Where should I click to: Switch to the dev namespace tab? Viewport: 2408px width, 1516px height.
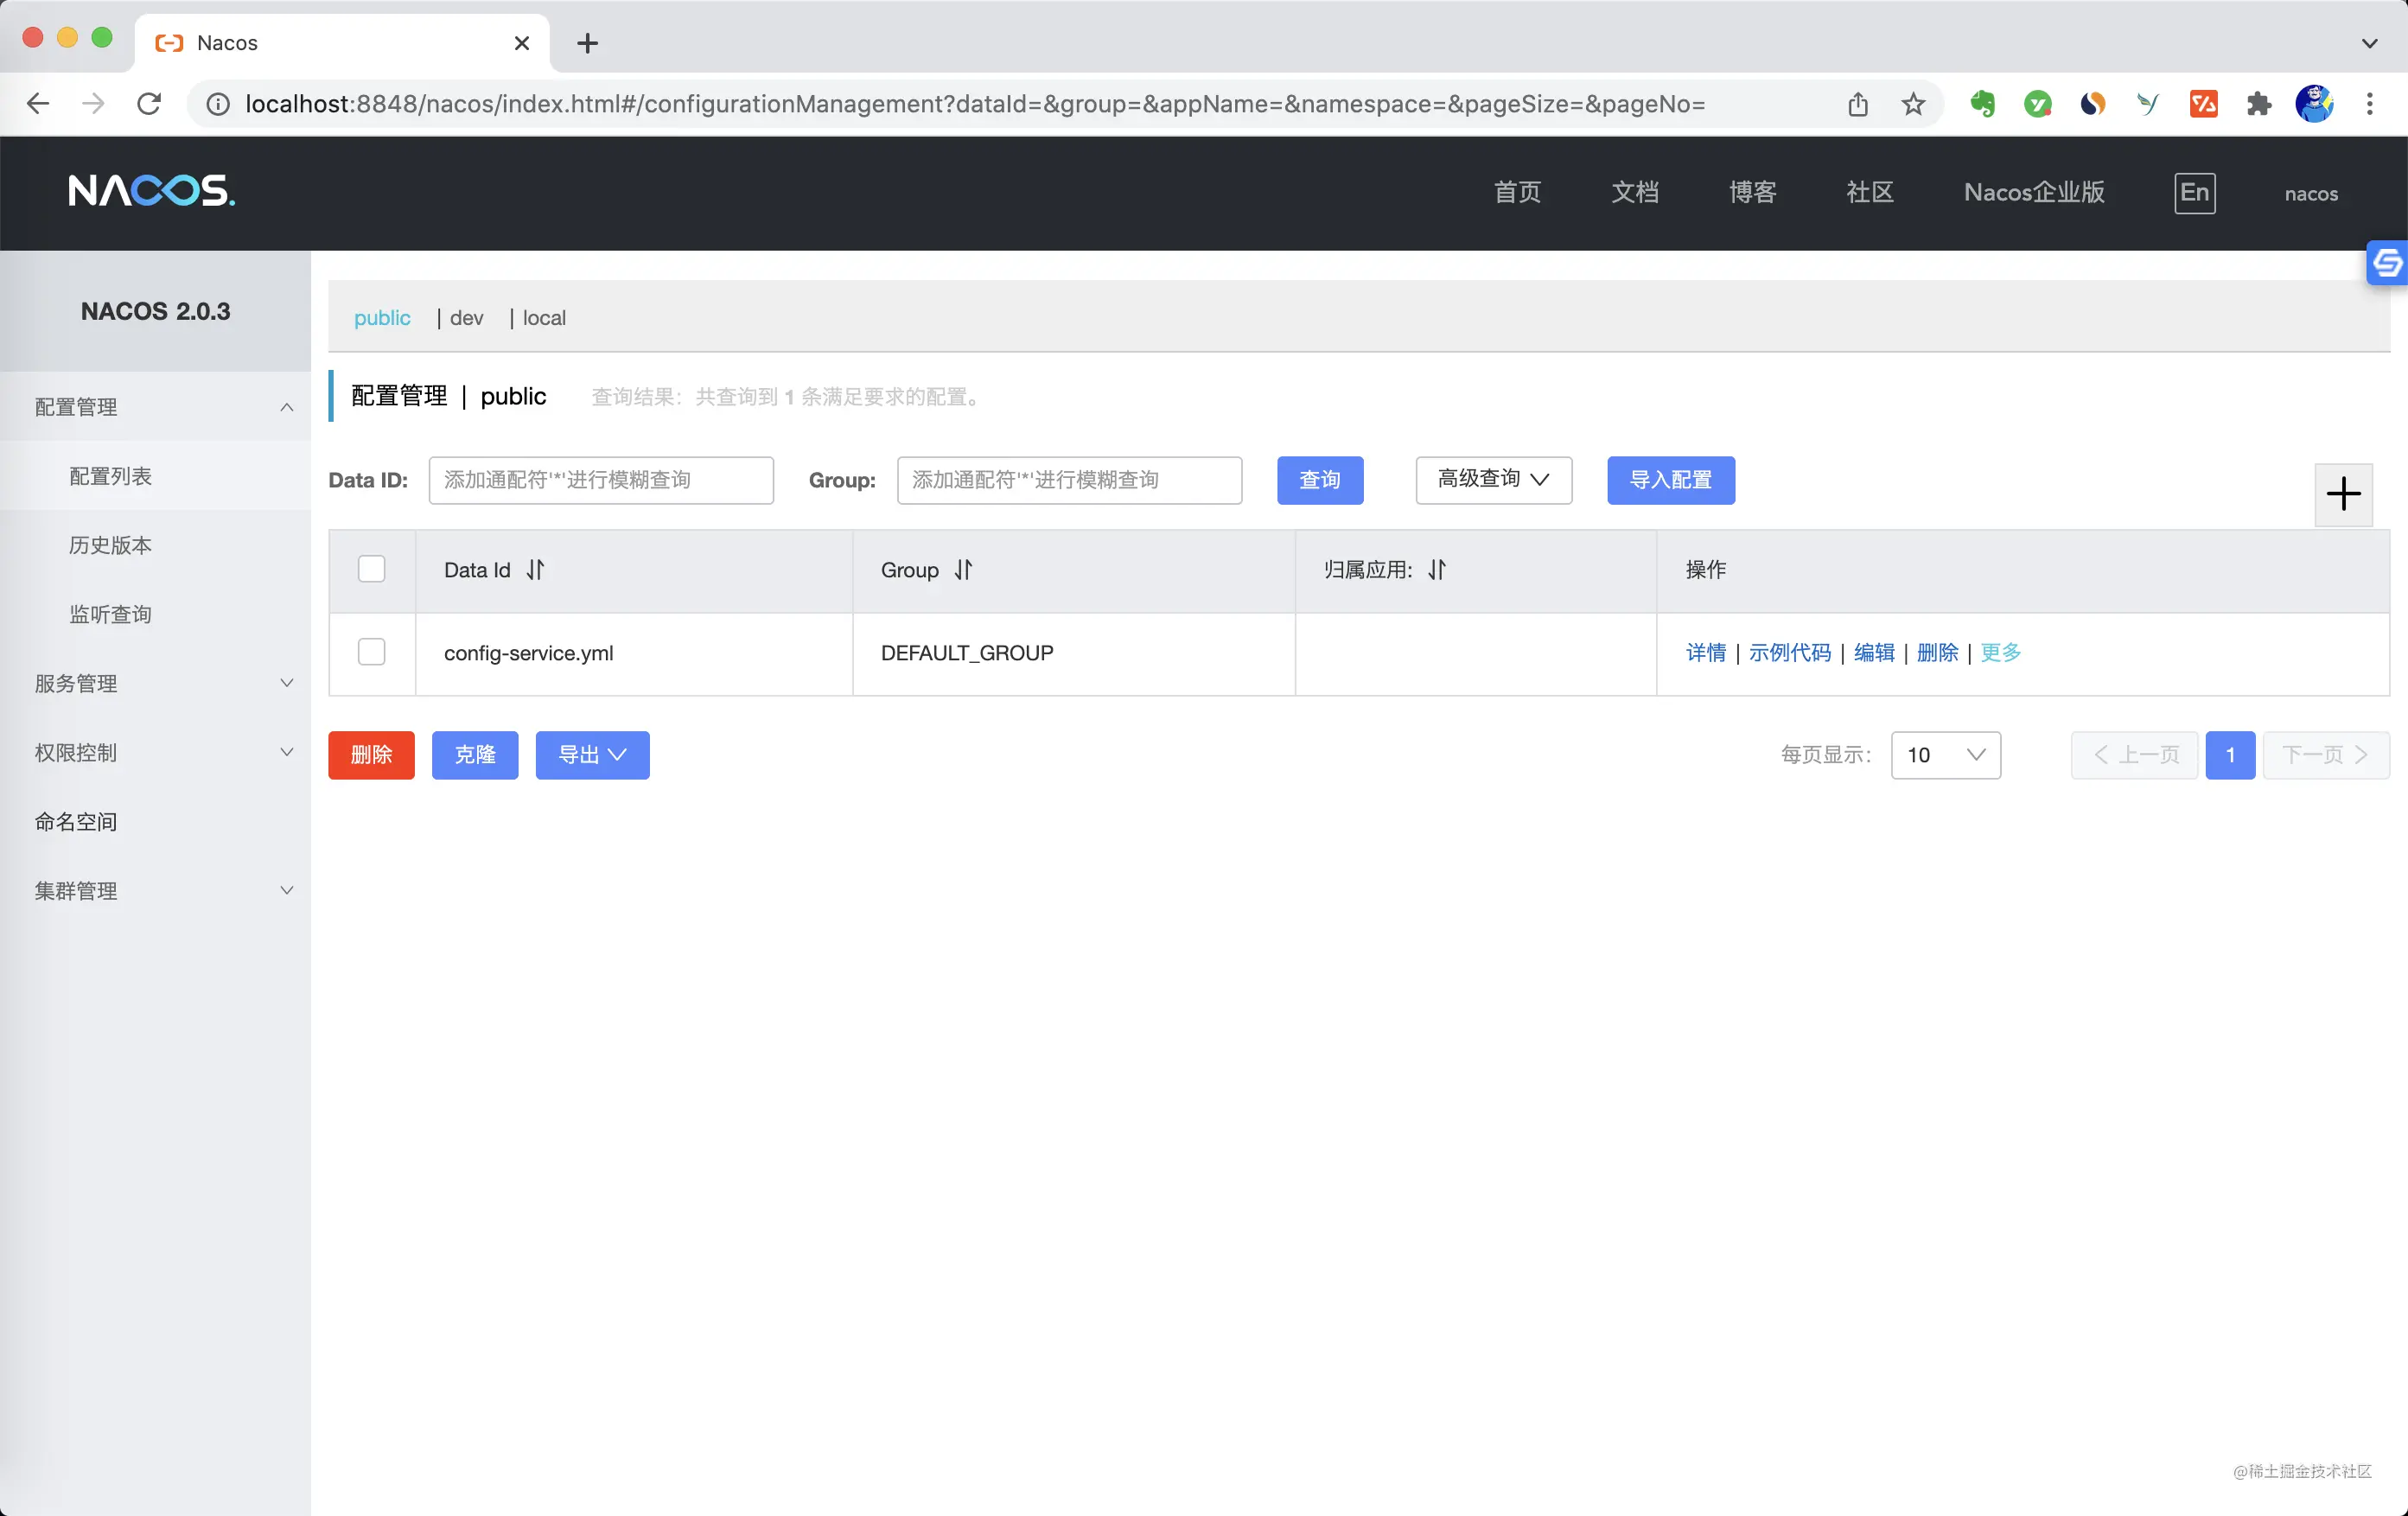(466, 318)
